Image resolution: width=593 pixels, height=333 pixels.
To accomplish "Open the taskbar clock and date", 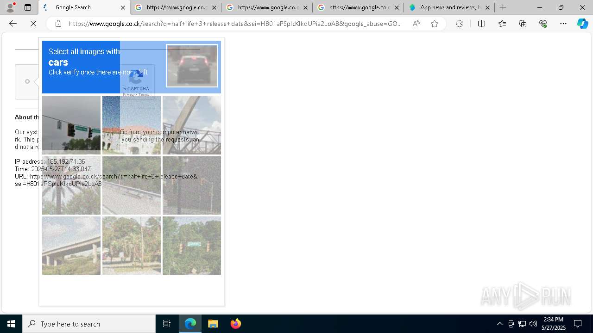I will pos(554,324).
